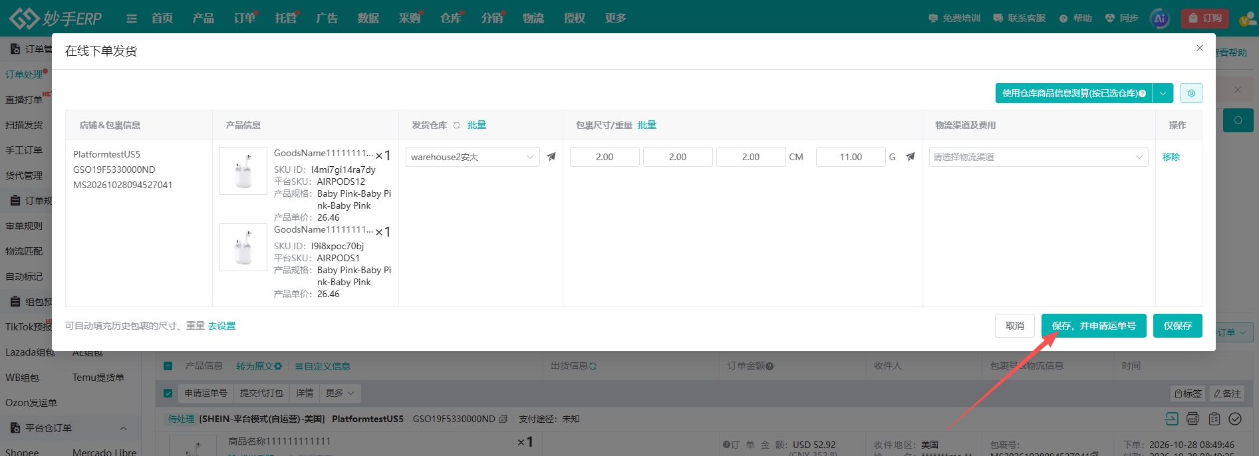Screen dimensions: 1259x456
Task: Click the 订单金额 info question icon
Action: point(769,366)
